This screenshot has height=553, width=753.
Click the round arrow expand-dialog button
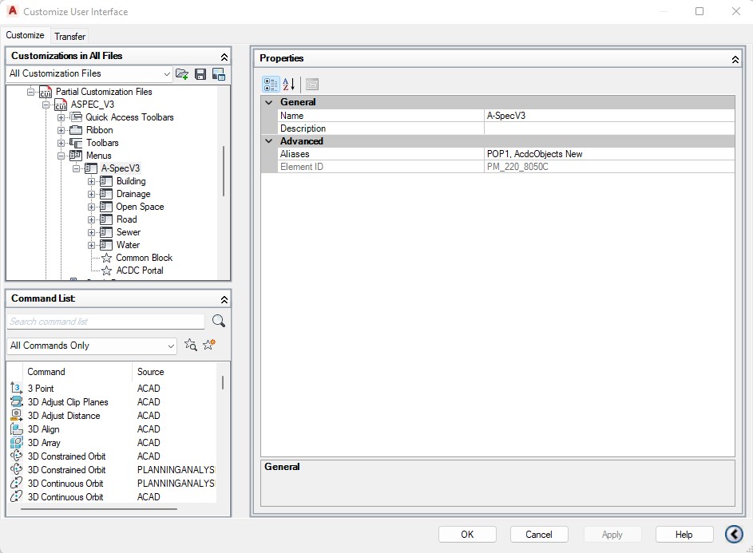(x=734, y=534)
